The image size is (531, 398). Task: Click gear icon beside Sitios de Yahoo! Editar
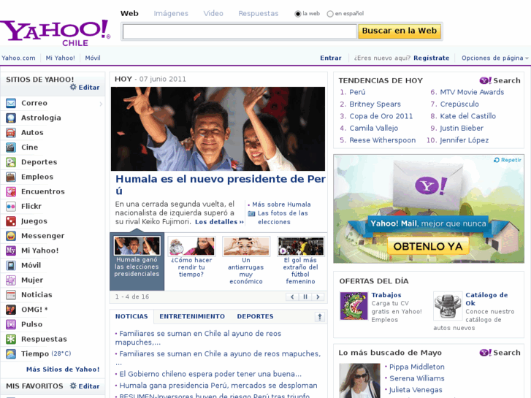point(73,87)
